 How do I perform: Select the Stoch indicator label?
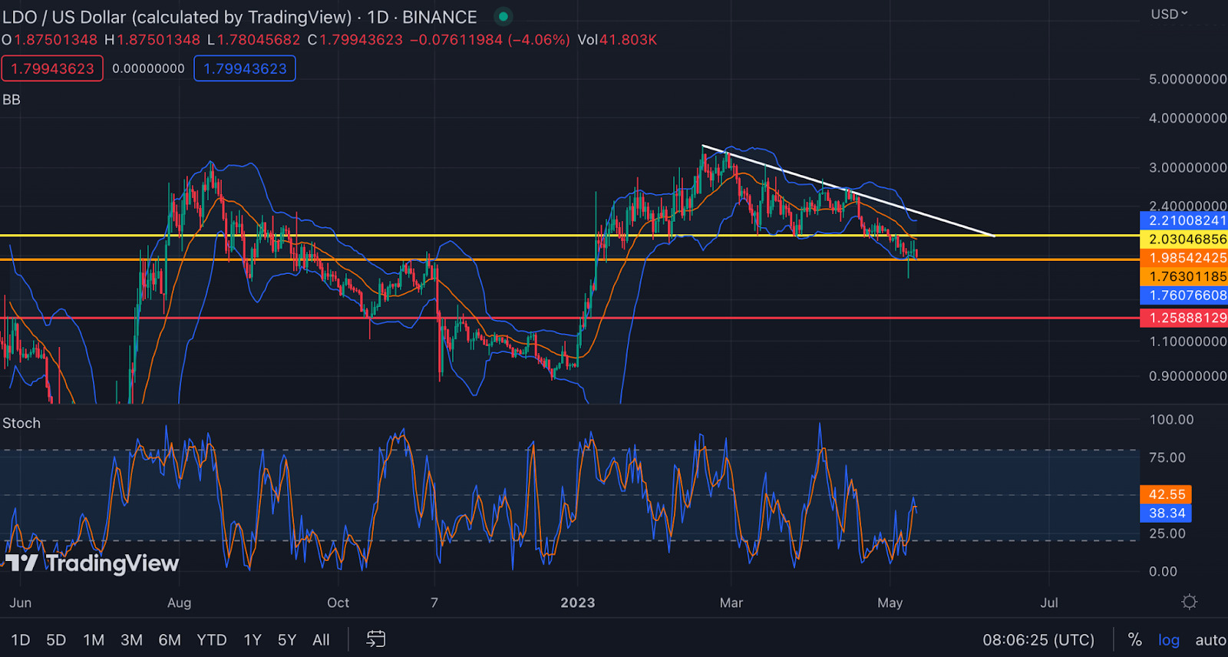click(x=21, y=423)
